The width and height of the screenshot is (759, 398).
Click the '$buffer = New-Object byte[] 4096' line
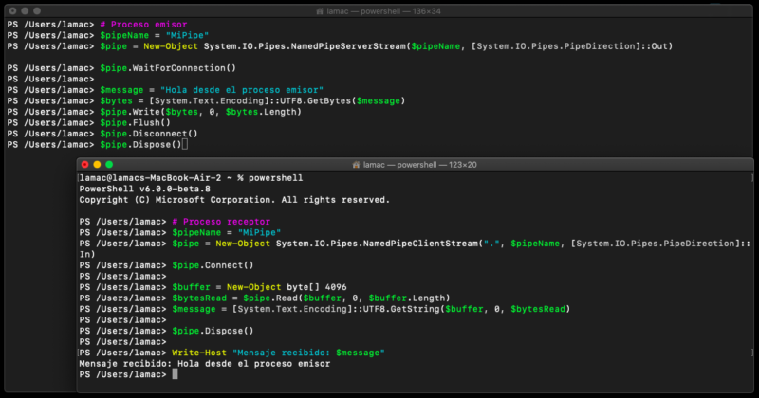[259, 287]
